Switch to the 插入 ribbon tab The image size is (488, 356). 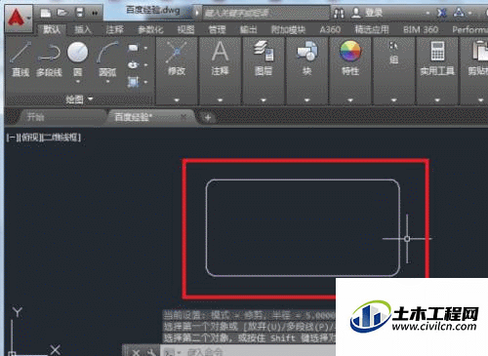click(83, 30)
